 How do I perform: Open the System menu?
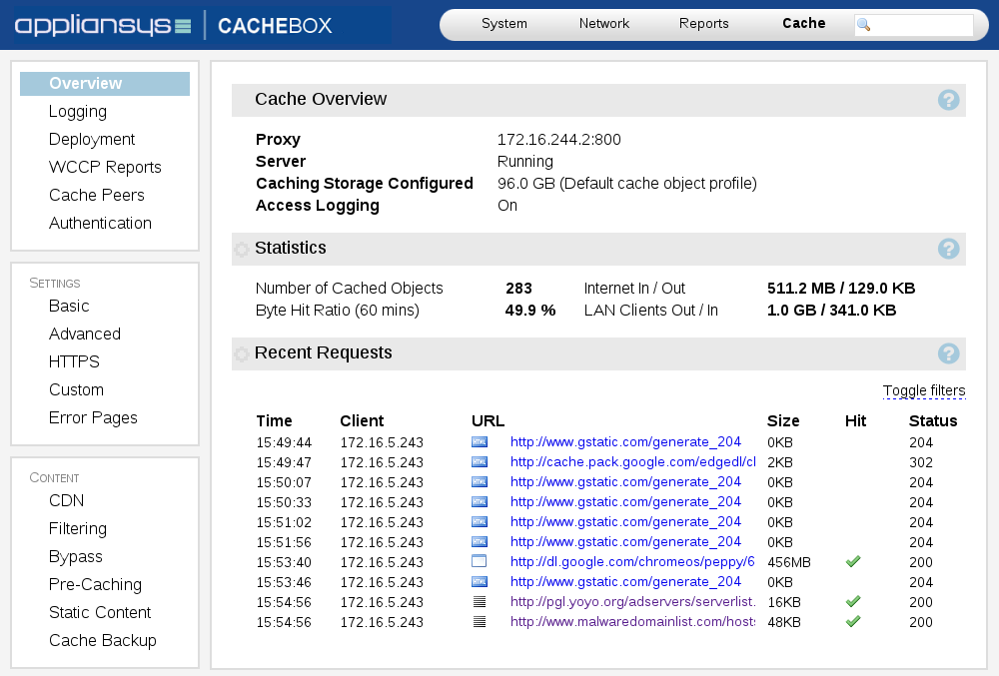point(503,24)
